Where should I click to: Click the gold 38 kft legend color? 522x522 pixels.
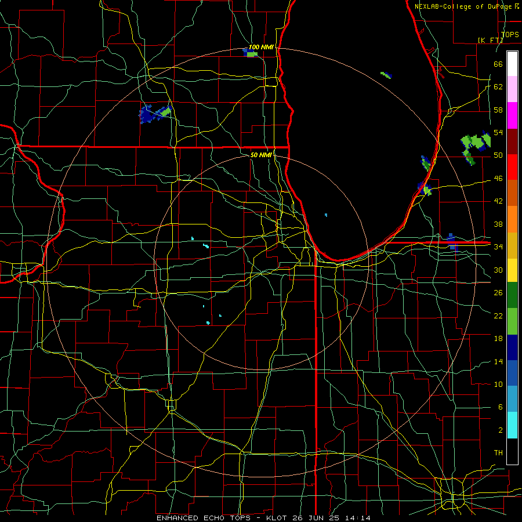tap(512, 245)
